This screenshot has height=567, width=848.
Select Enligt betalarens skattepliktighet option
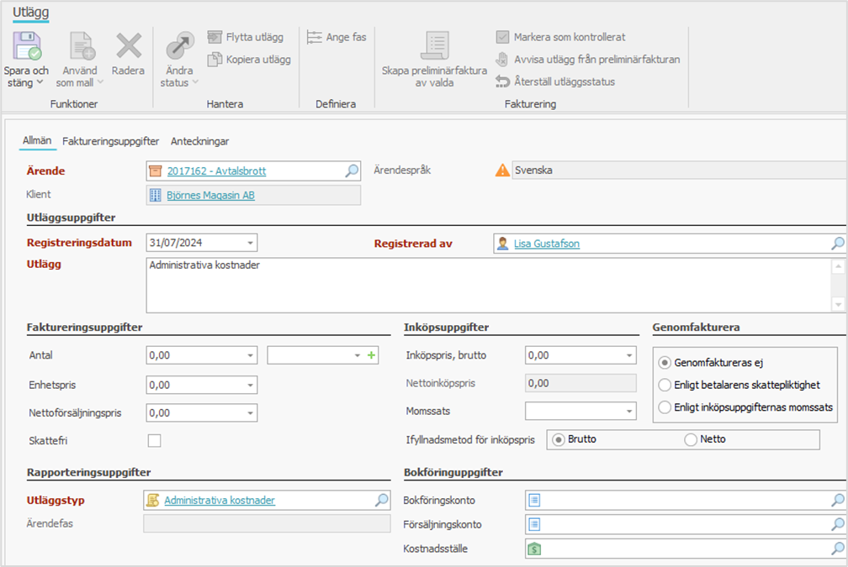coord(665,386)
